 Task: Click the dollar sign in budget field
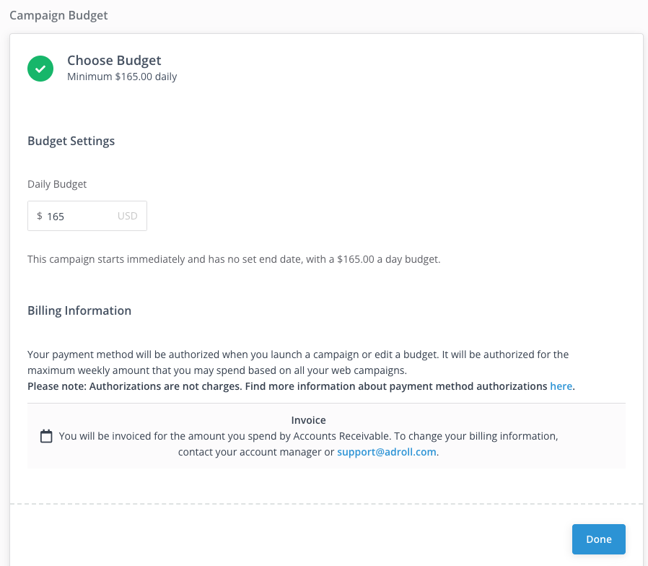(x=40, y=216)
